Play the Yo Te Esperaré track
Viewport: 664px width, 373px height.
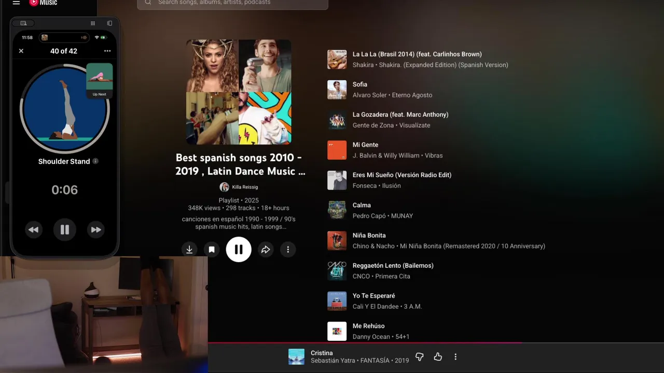click(x=374, y=296)
